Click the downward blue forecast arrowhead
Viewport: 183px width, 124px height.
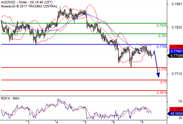coord(158,75)
